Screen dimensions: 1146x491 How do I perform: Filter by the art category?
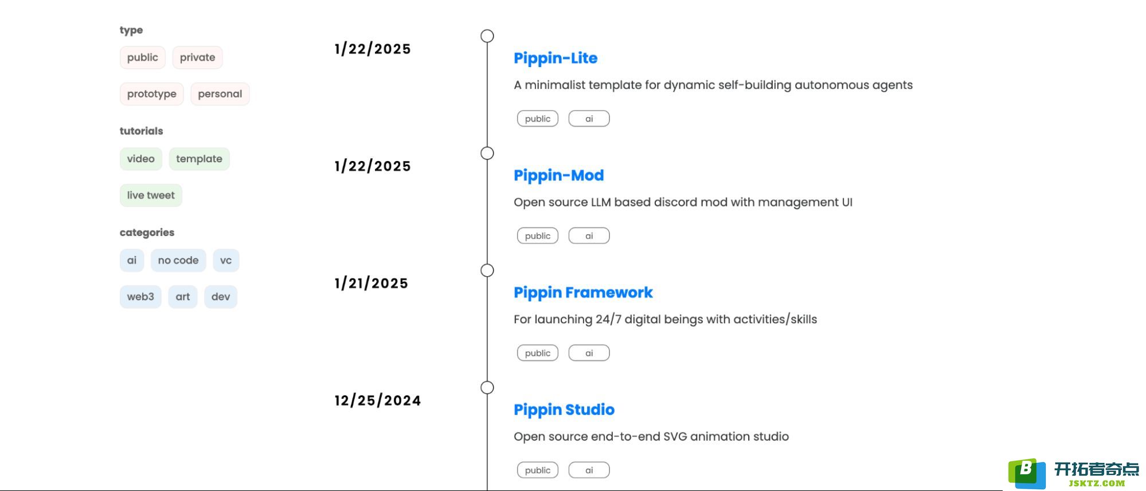[x=182, y=297]
